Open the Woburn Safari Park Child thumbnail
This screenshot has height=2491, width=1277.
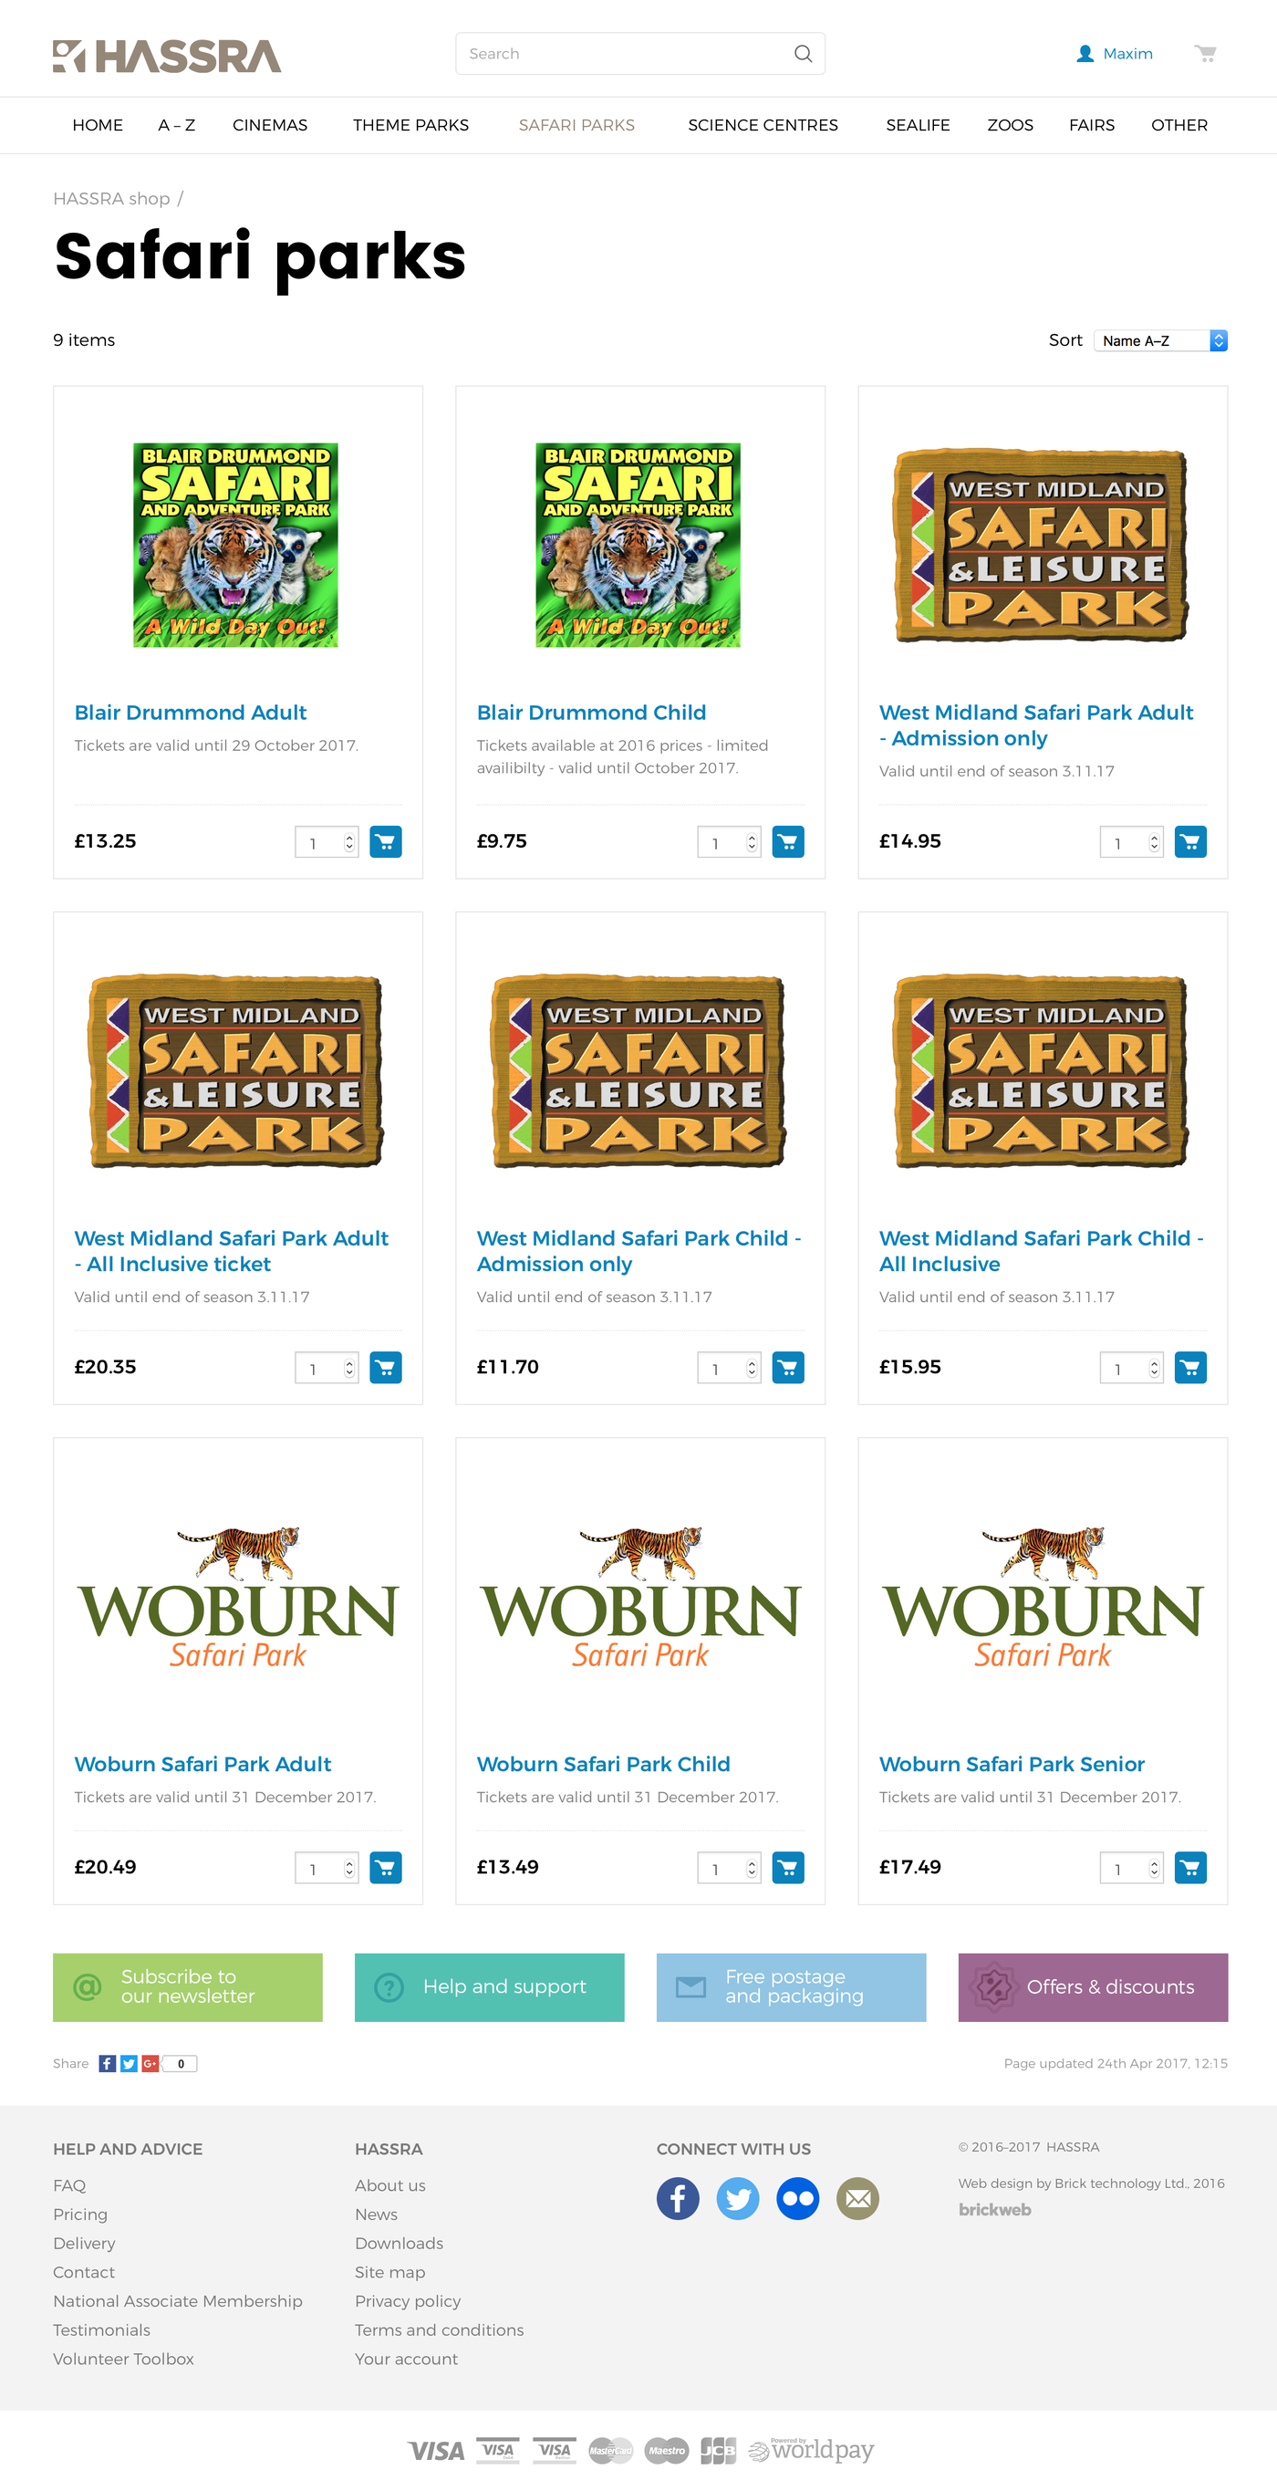(x=640, y=1596)
